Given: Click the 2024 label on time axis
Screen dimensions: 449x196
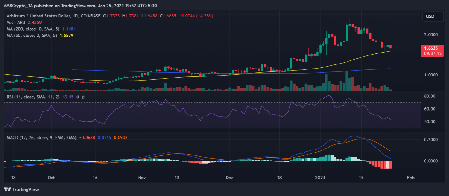Looking at the screenshot, I should coord(320,177).
